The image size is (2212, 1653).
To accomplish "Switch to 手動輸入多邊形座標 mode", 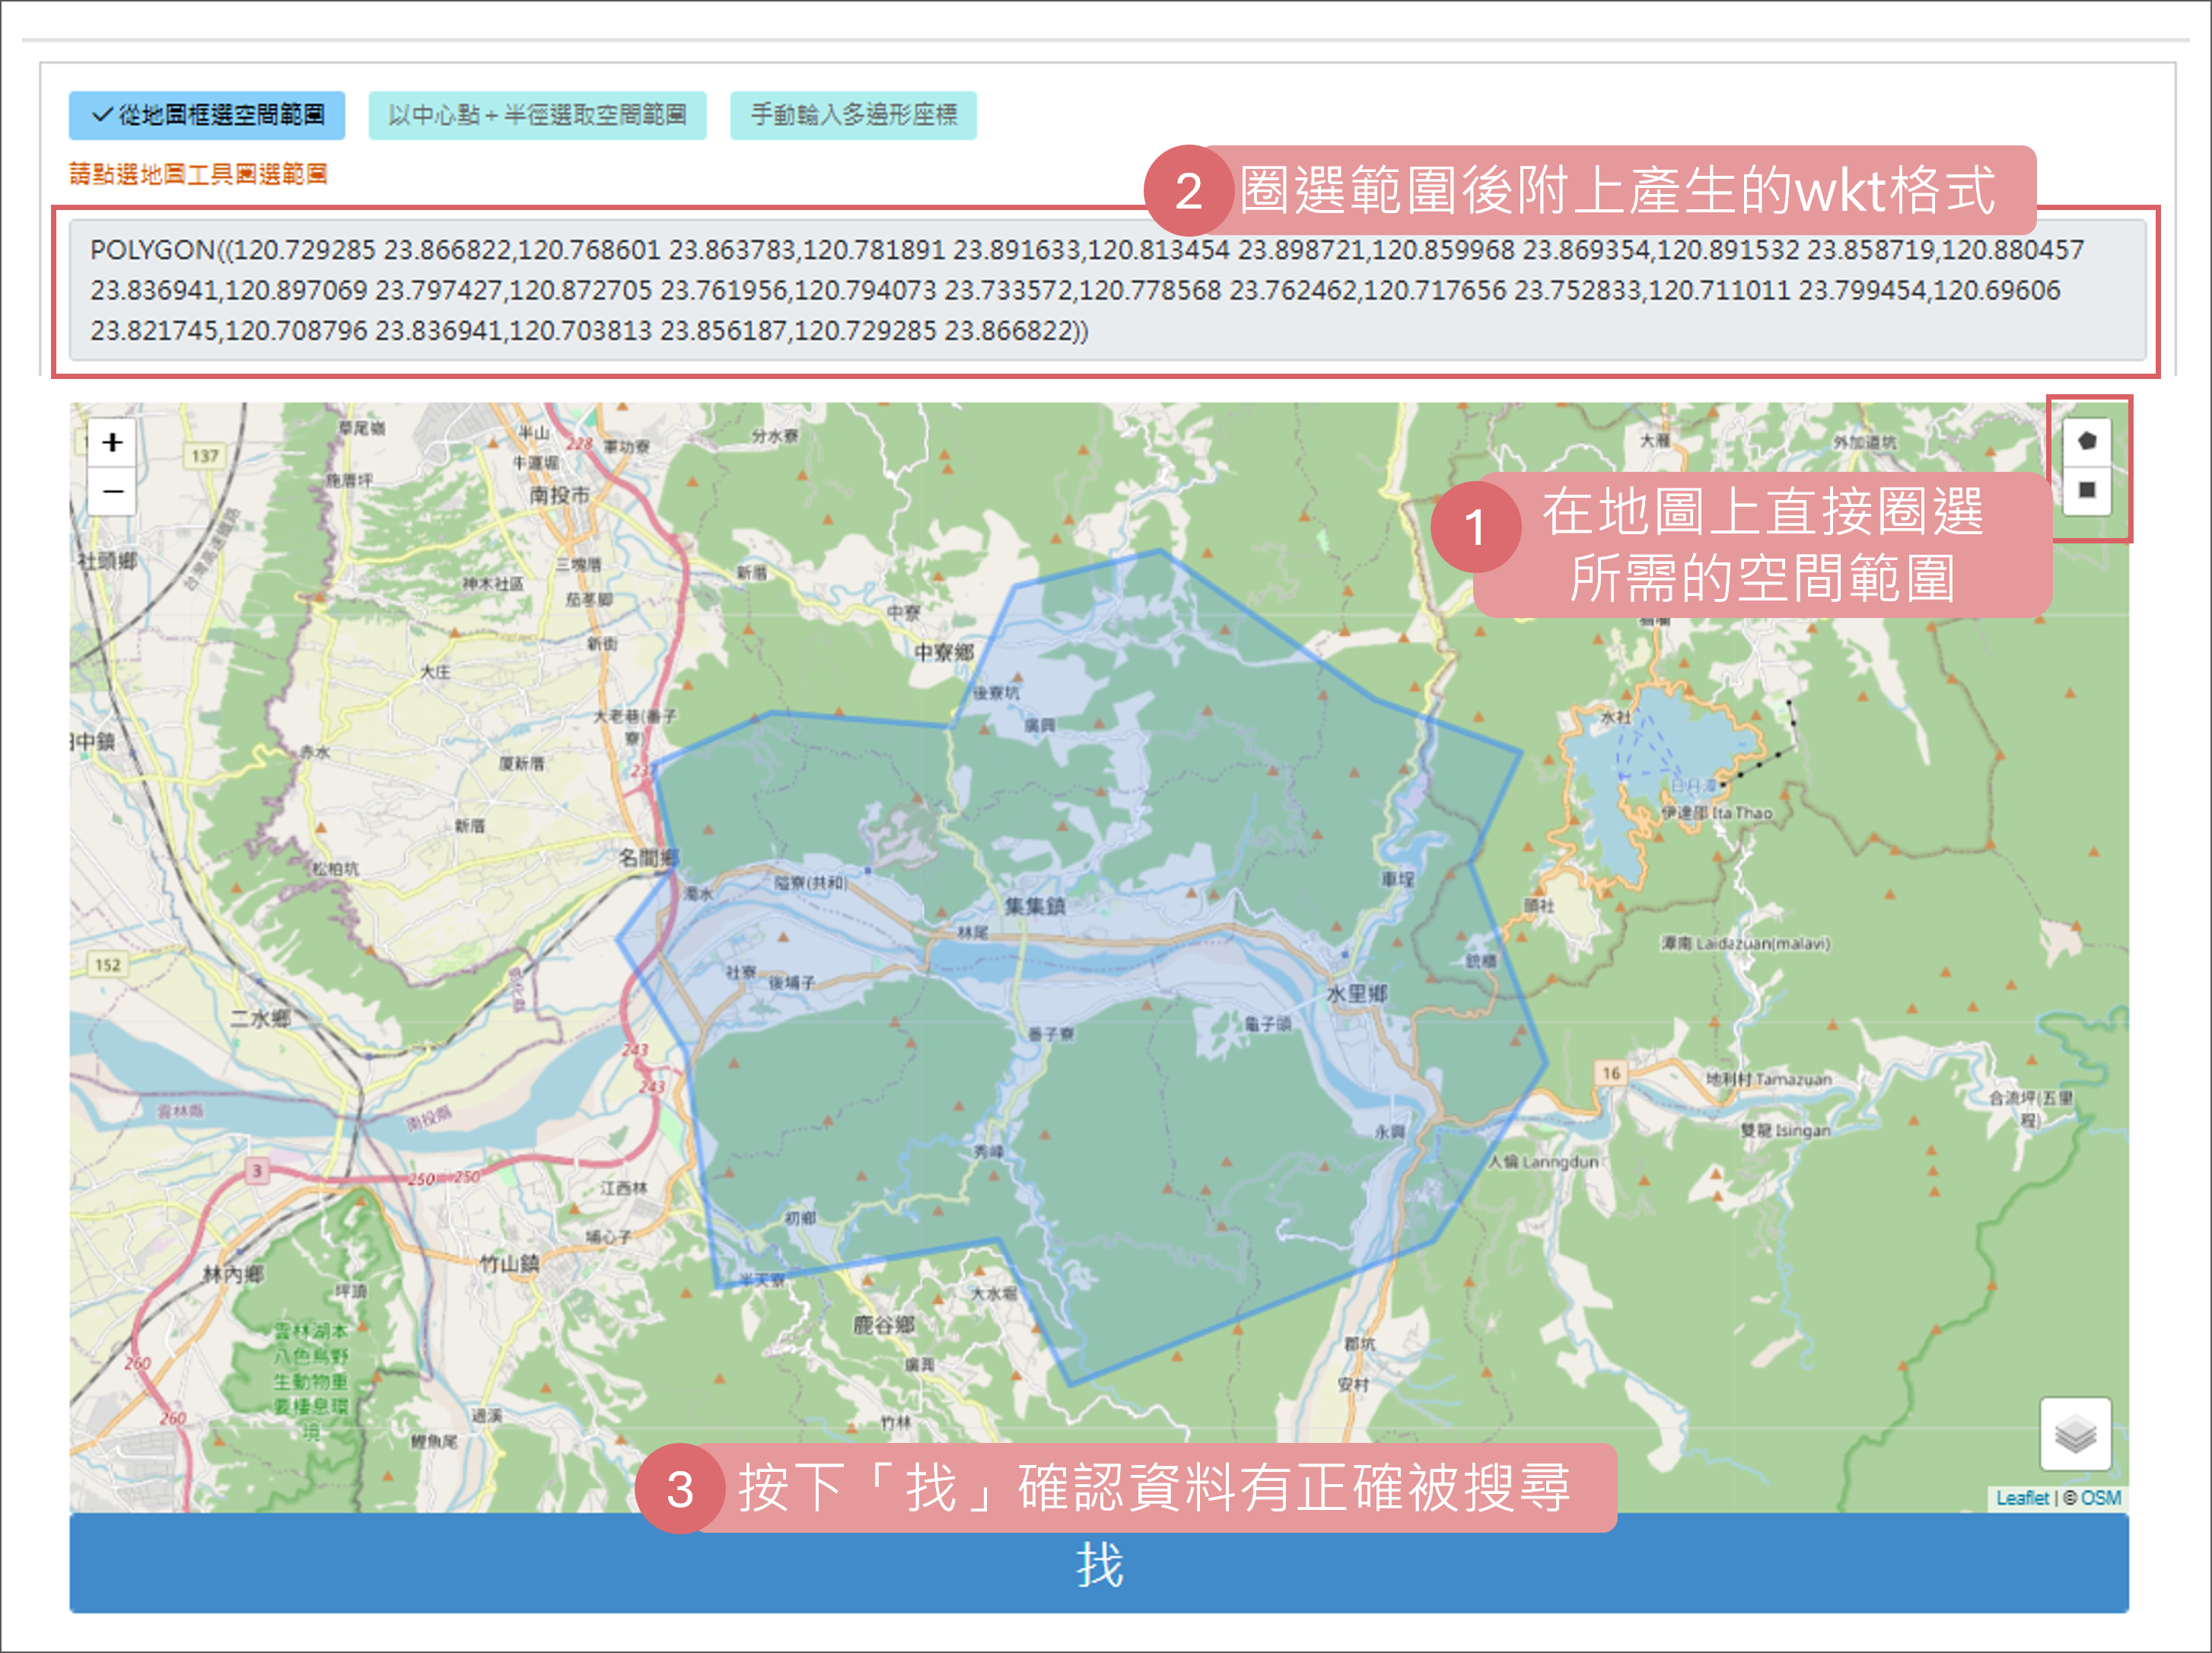I will 853,116.
